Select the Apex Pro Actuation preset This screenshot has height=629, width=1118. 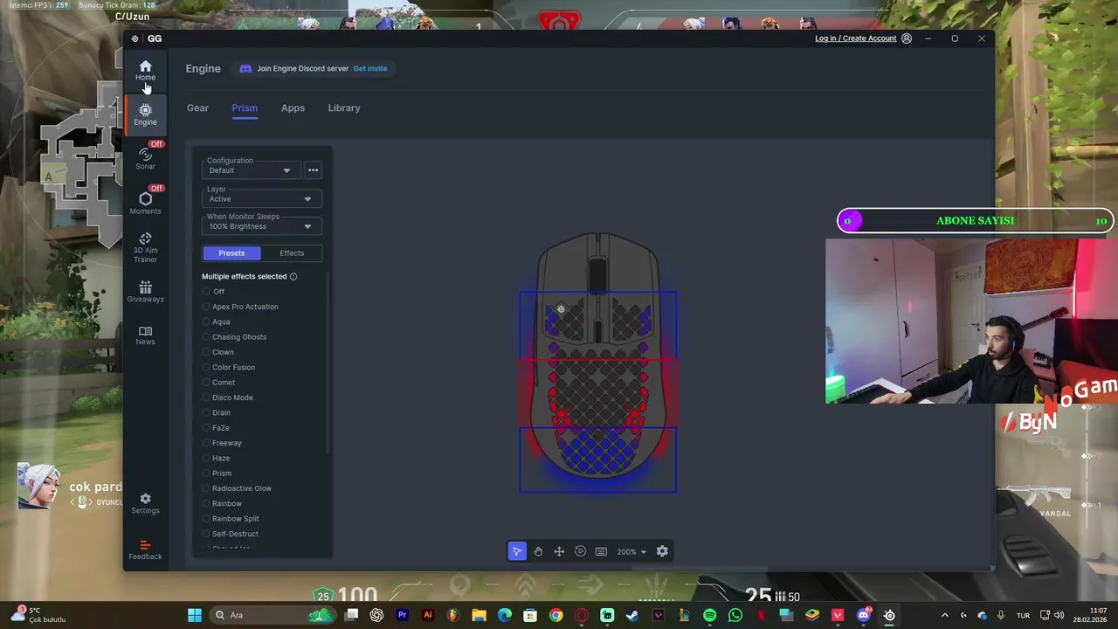240,307
